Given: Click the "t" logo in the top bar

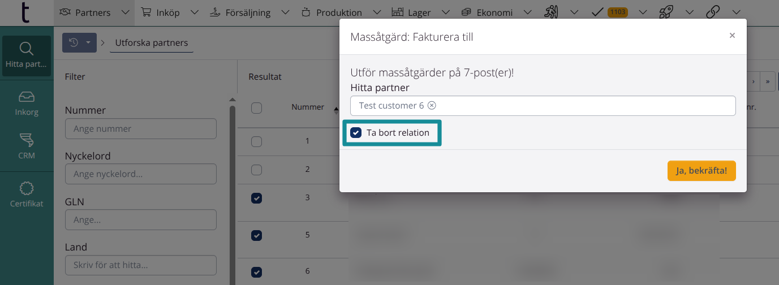Looking at the screenshot, I should (25, 12).
